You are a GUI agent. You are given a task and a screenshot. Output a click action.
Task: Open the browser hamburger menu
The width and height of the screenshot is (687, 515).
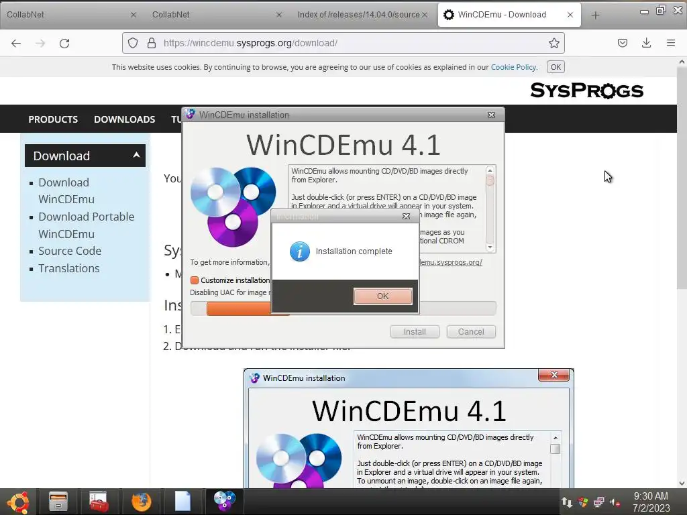click(x=671, y=43)
